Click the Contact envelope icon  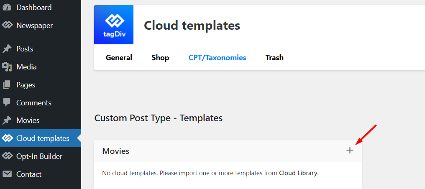[7, 174]
